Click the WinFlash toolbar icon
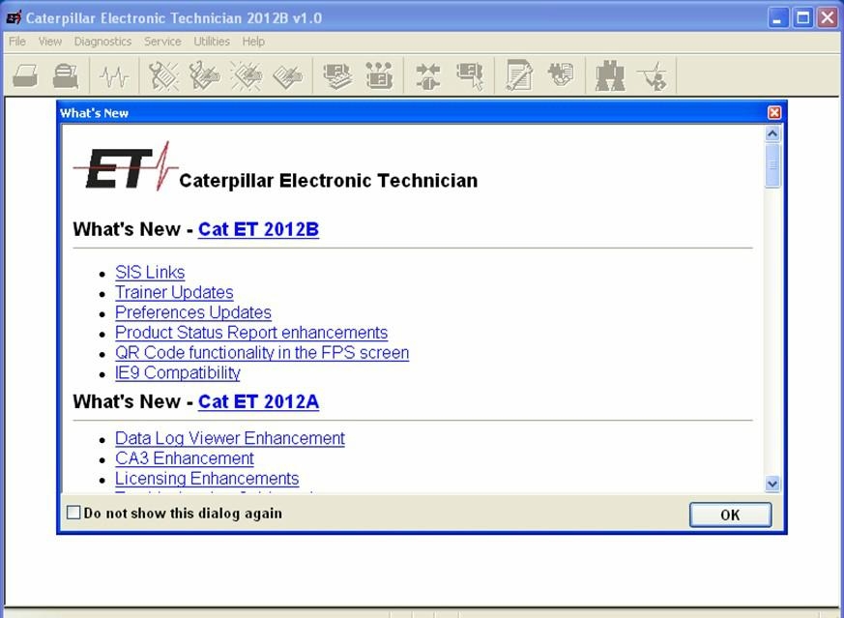Image resolution: width=844 pixels, height=618 pixels. (x=653, y=75)
